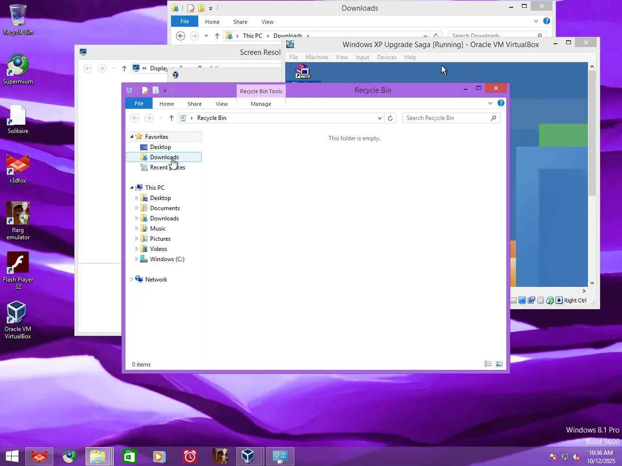Expand the Pictures folder arrow
The width and height of the screenshot is (622, 466).
[x=137, y=239]
